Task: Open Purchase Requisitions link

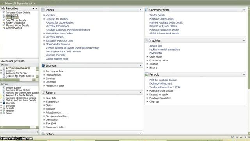Action: (57, 26)
